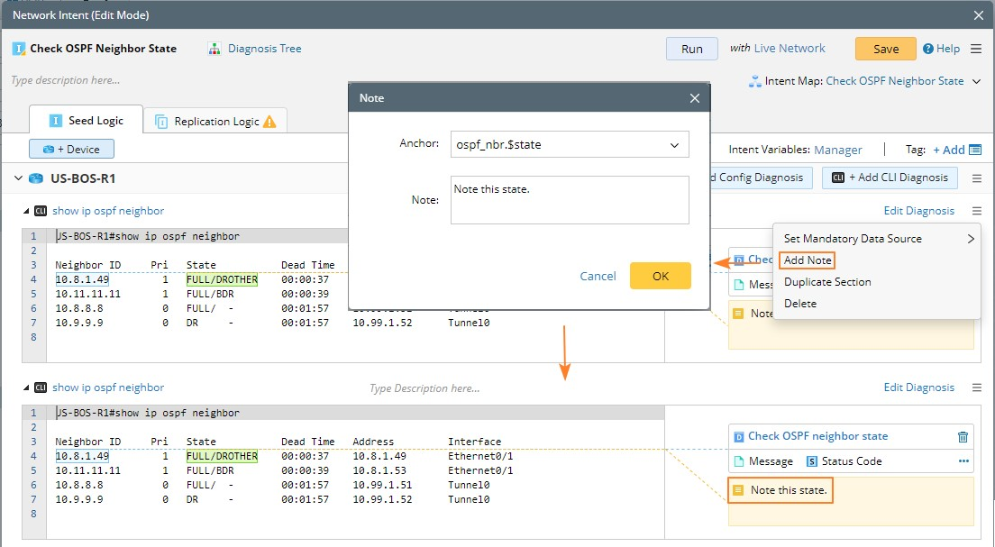Expand the Intent Map dropdown chevron
This screenshot has height=547, width=995.
tap(975, 81)
